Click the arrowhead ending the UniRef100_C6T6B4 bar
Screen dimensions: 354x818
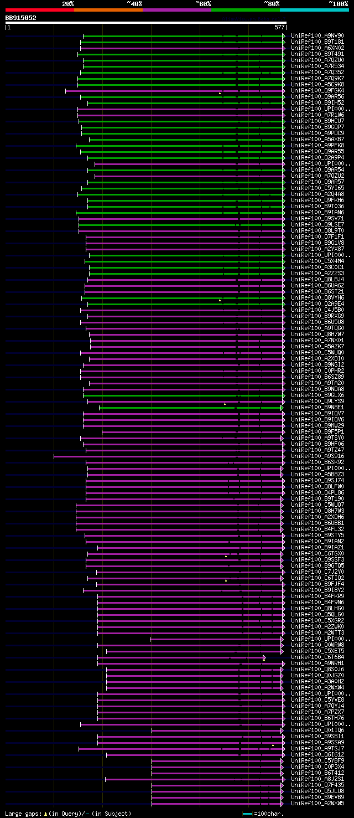264,658
